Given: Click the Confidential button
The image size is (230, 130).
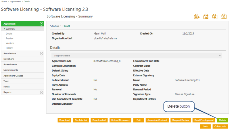Looking at the screenshot, I should [x=81, y=120].
